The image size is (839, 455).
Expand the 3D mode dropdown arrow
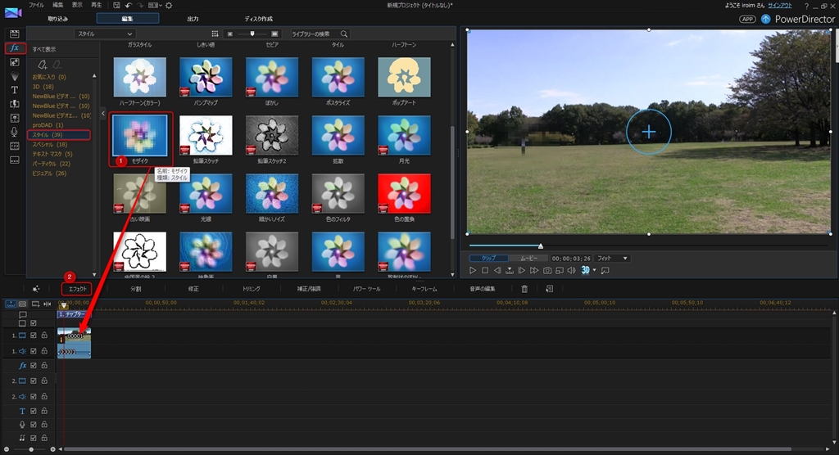594,271
